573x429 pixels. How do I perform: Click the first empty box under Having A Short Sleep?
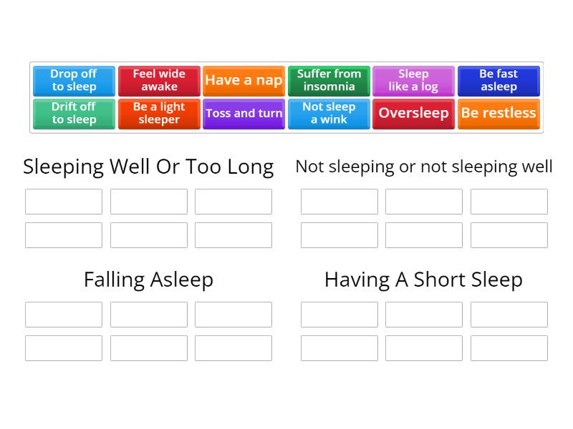339,314
